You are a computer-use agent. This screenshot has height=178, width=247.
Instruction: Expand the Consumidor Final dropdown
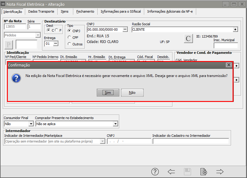pyautogui.click(x=31, y=124)
